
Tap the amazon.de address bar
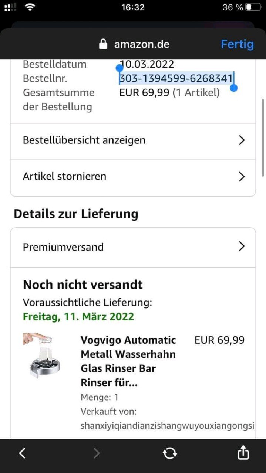pos(142,44)
